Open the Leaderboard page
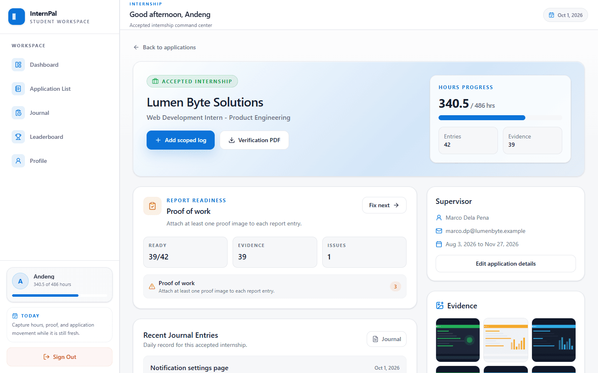 (60, 137)
